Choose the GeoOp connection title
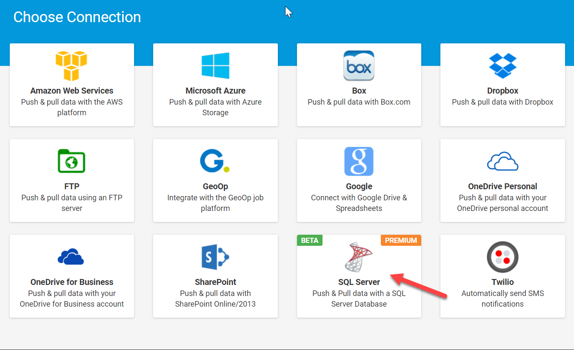This screenshot has height=350, width=574. point(215,186)
